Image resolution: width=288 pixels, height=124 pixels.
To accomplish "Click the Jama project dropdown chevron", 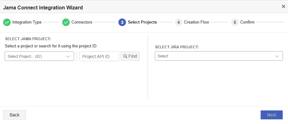I will 68,57.
